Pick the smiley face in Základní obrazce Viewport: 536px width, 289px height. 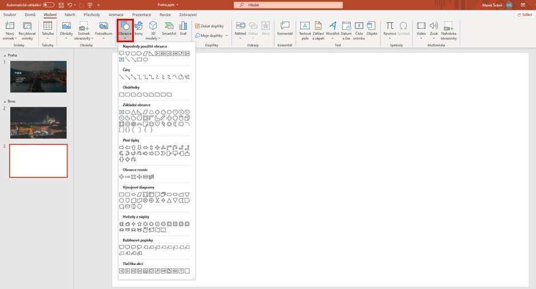tap(152, 124)
